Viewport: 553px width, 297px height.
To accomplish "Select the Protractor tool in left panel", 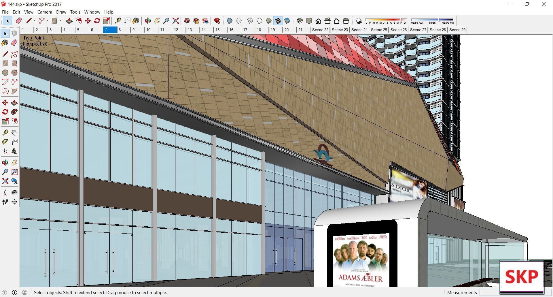I will click(x=5, y=142).
